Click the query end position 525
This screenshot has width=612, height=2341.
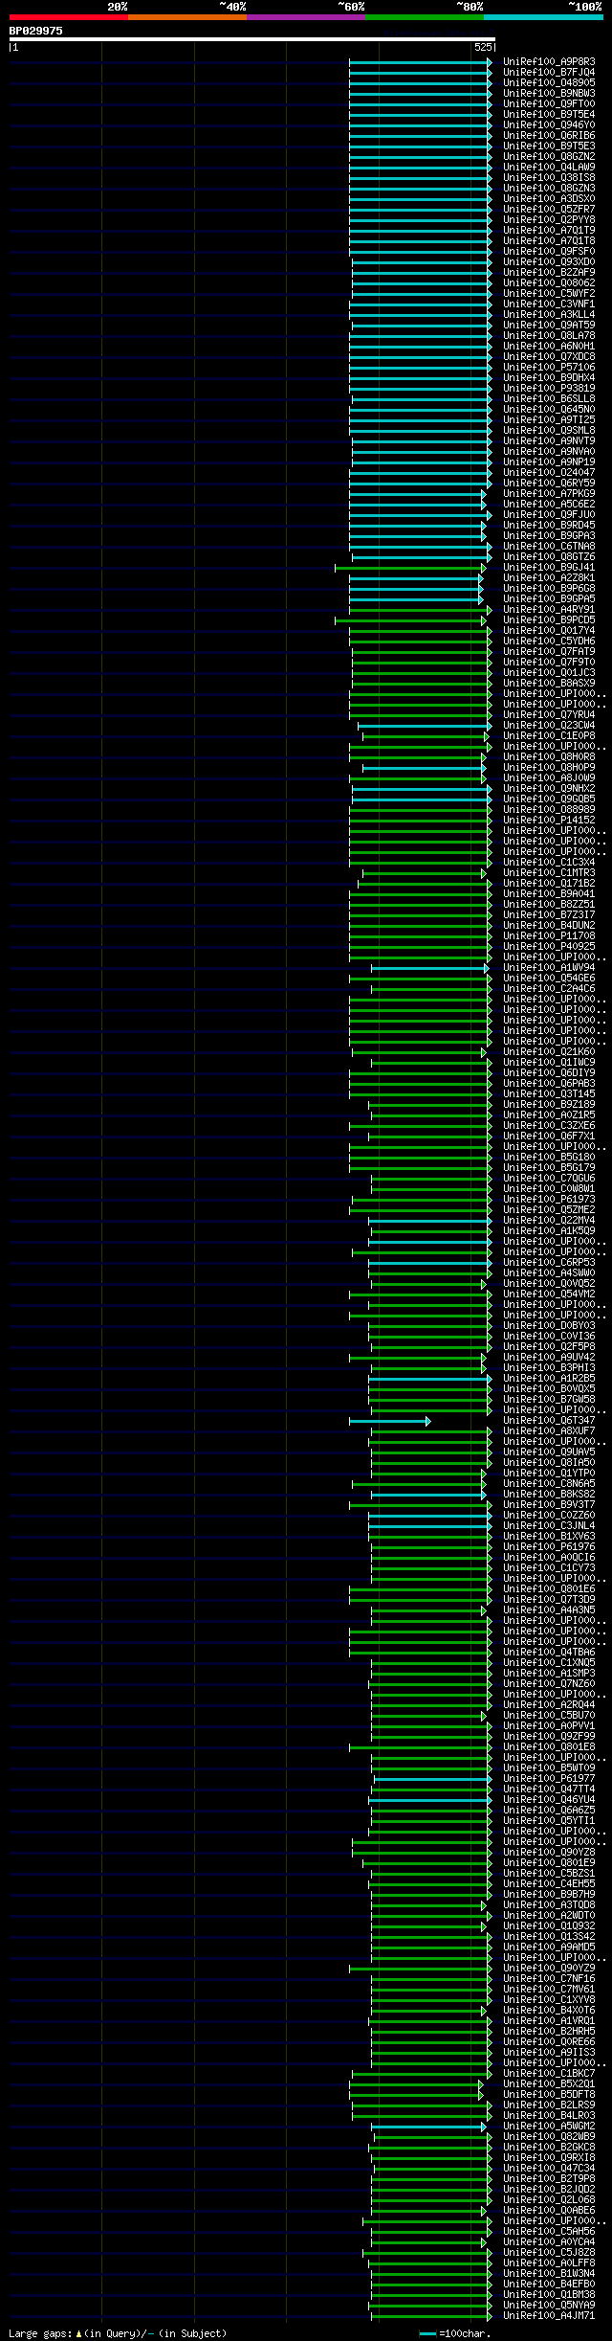pyautogui.click(x=483, y=47)
